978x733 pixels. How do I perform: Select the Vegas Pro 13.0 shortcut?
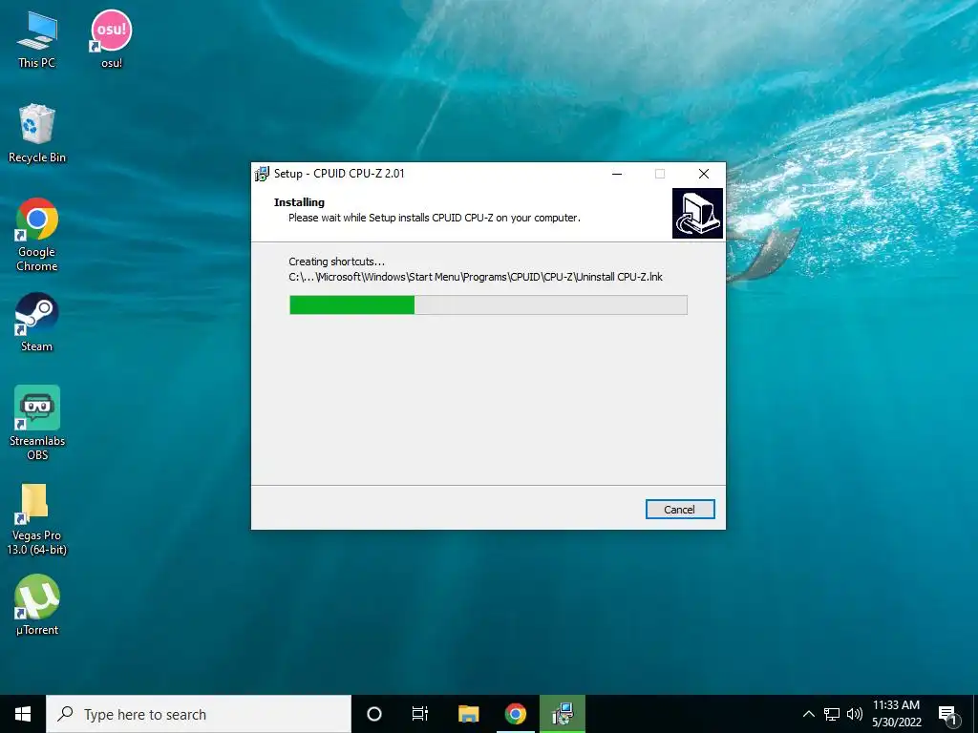pos(37,518)
